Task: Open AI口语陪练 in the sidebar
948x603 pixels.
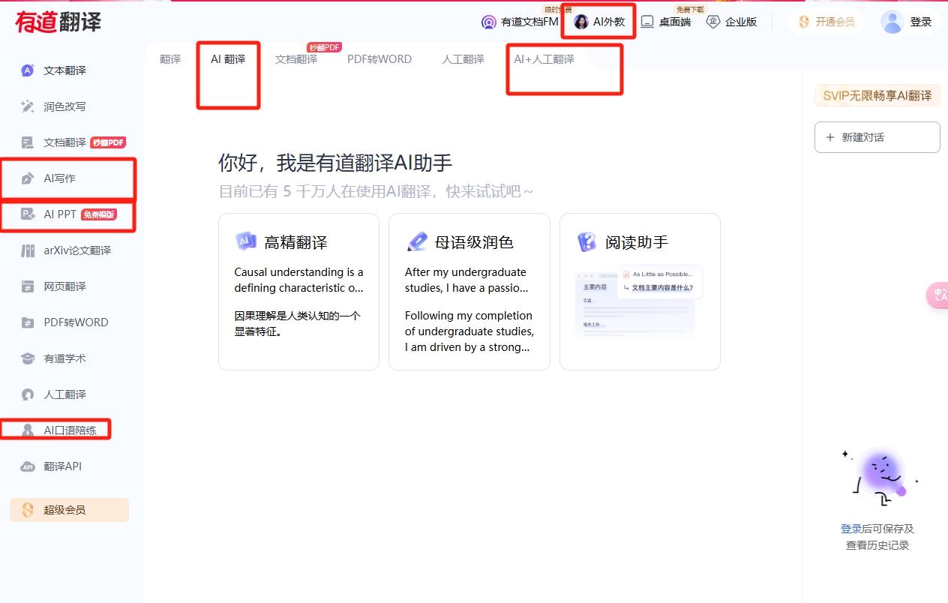Action: point(70,430)
